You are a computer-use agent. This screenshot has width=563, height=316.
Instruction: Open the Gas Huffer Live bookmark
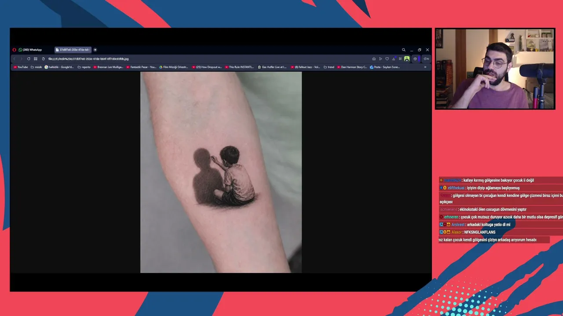272,67
